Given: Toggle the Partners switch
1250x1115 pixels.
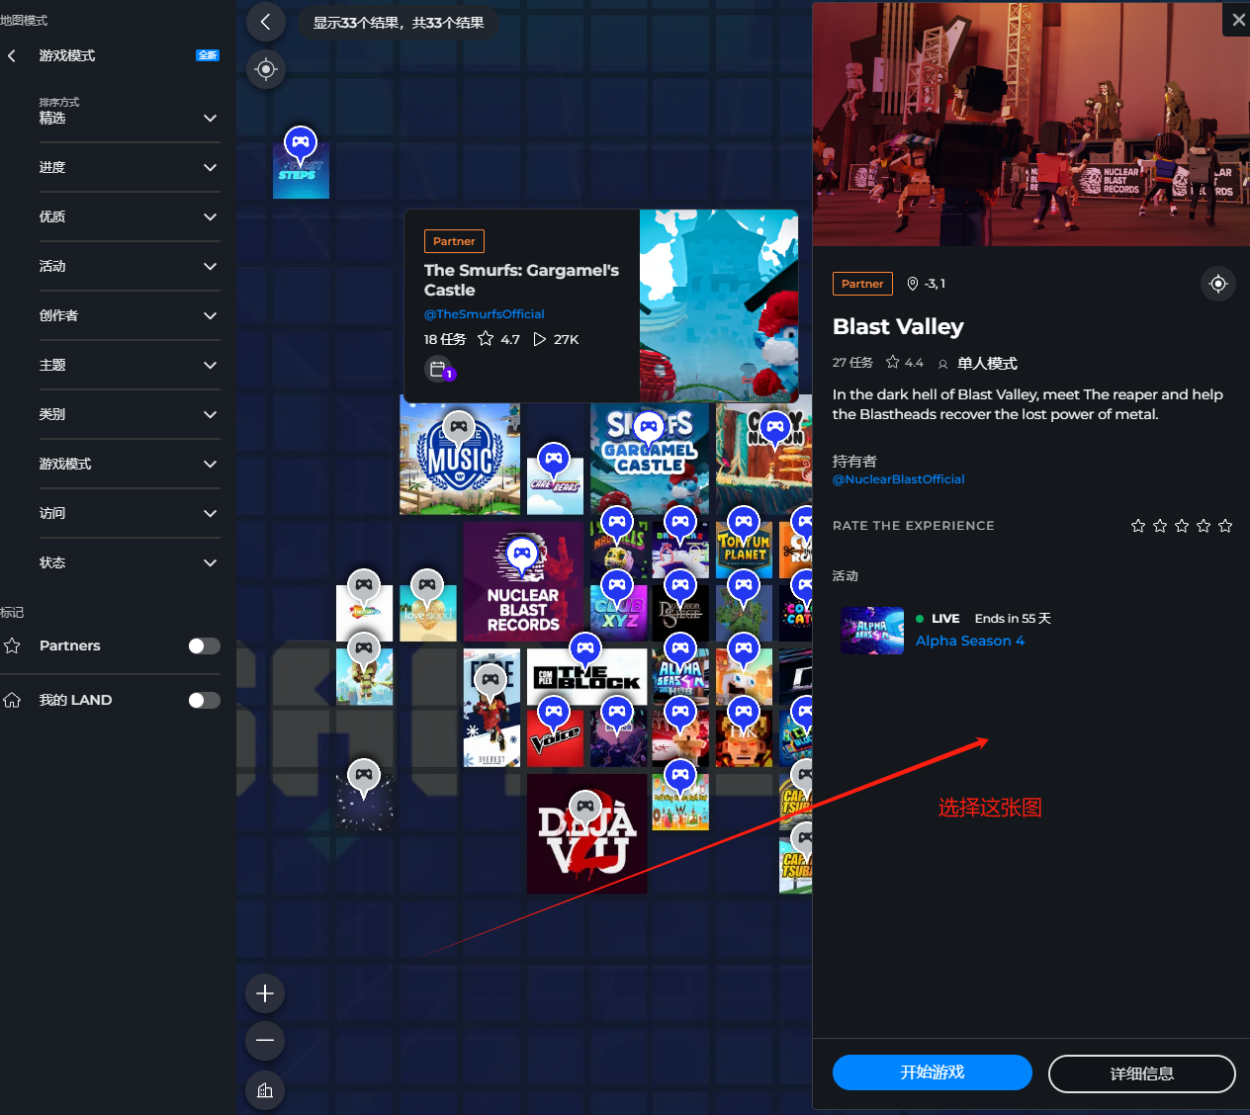Looking at the screenshot, I should pos(204,645).
